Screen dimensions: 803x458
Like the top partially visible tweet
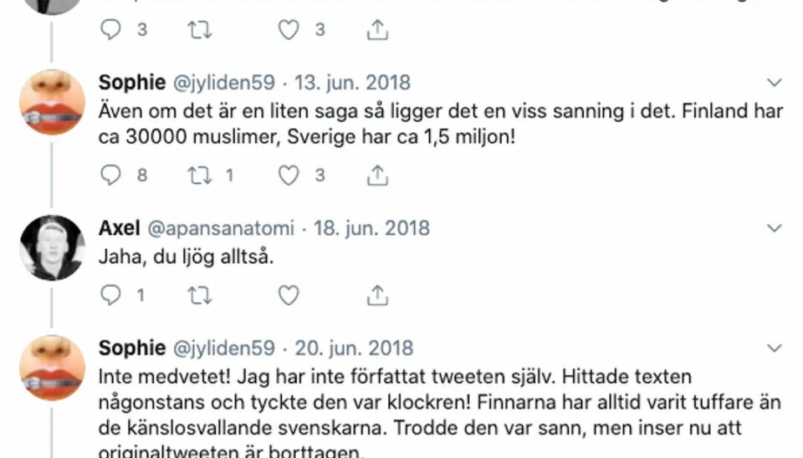[289, 30]
